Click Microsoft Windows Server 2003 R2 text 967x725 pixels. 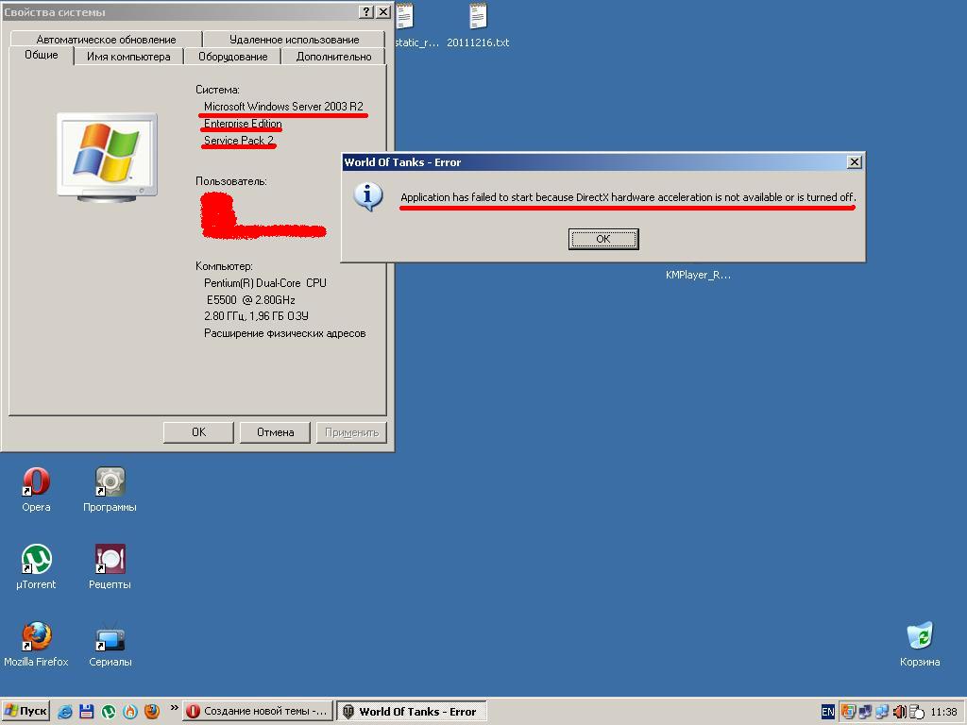[283, 106]
